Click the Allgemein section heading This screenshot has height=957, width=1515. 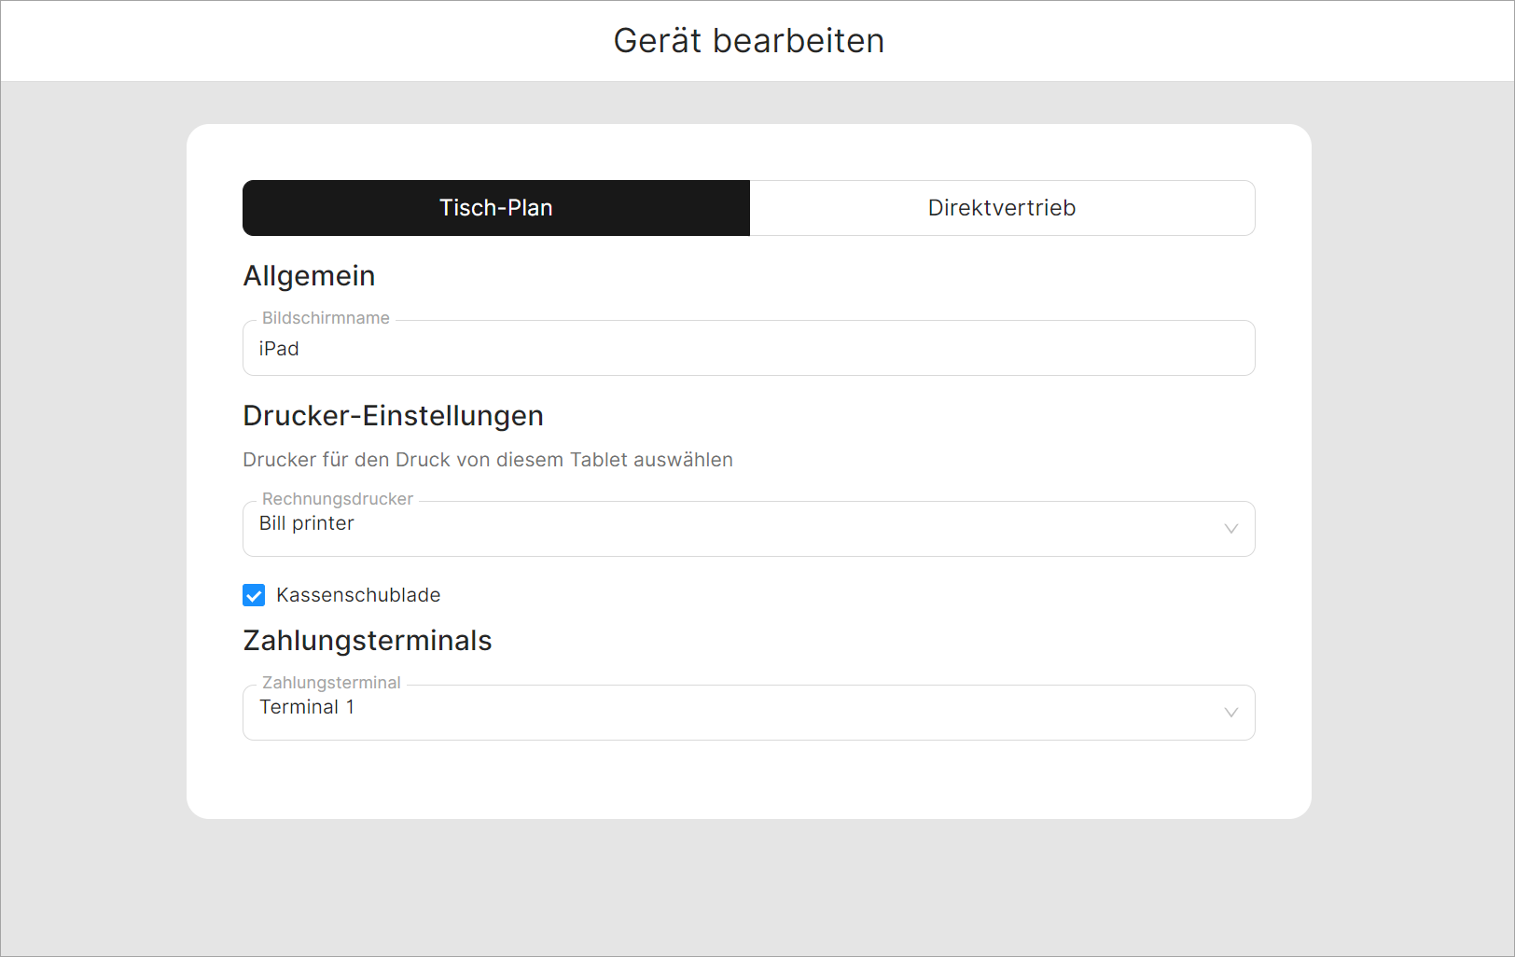pyautogui.click(x=309, y=276)
